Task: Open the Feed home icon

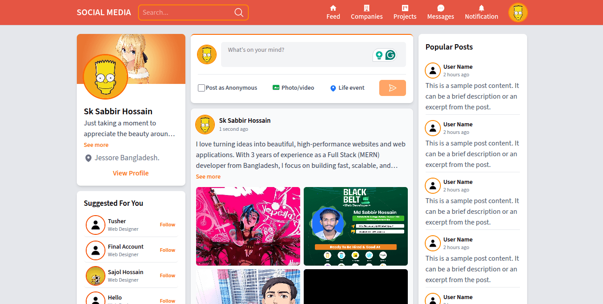Action: click(333, 8)
